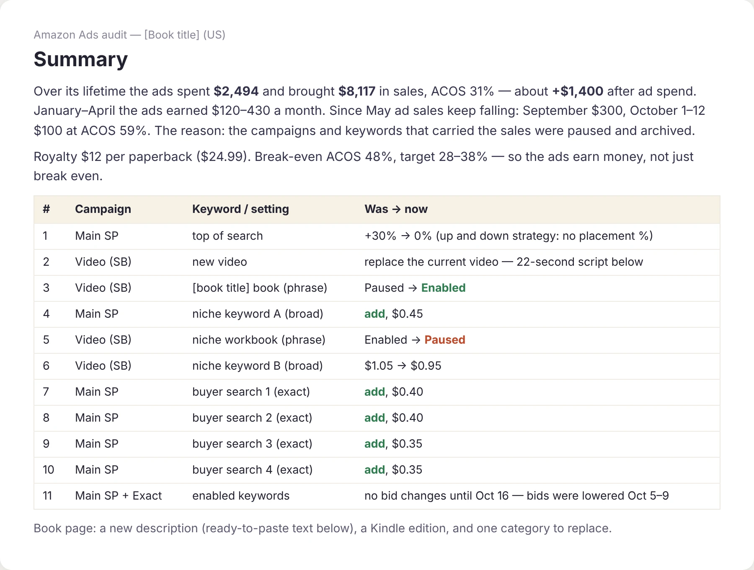Image resolution: width=754 pixels, height=570 pixels.
Task: Click the 'enabled keywords' cell
Action: point(241,496)
